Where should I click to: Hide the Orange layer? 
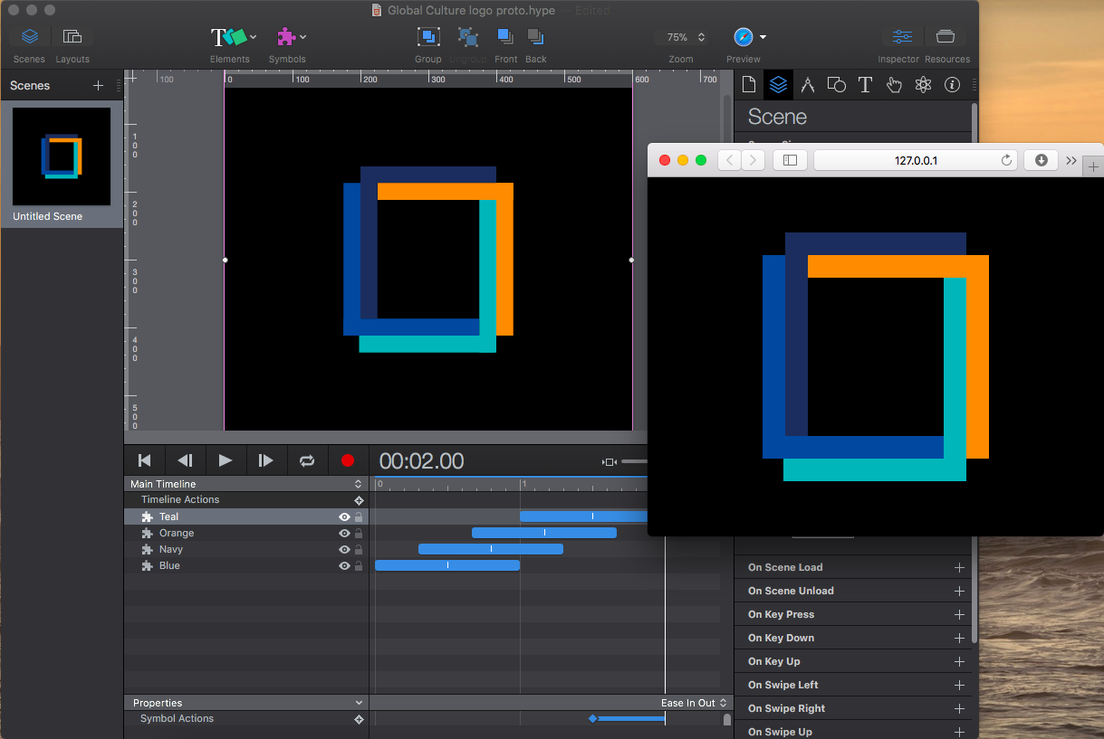344,534
